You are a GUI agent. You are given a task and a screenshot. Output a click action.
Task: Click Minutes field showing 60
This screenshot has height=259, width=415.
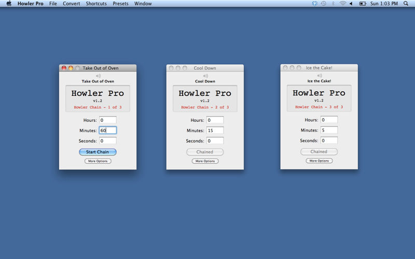[108, 131]
